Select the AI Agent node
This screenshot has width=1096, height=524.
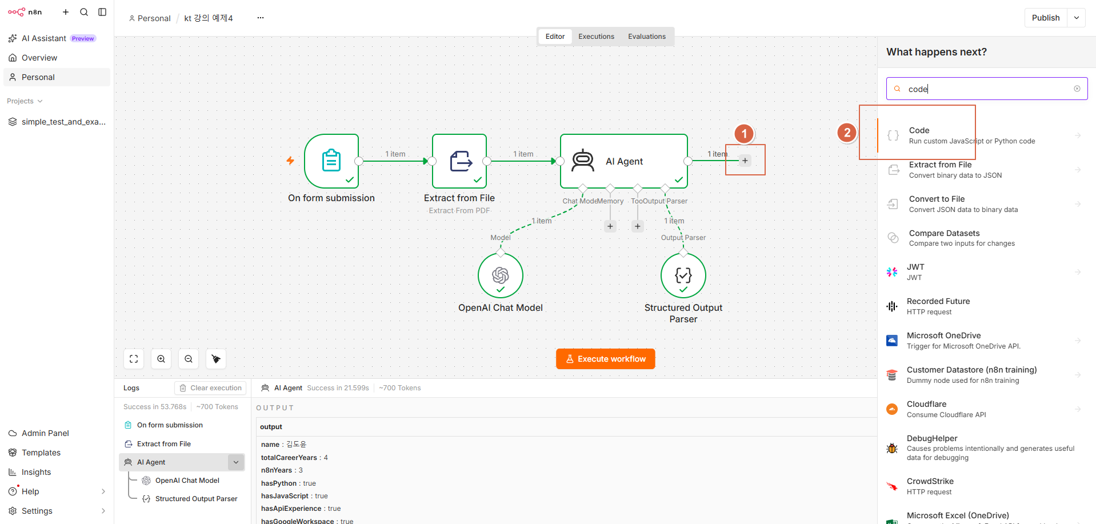624,161
